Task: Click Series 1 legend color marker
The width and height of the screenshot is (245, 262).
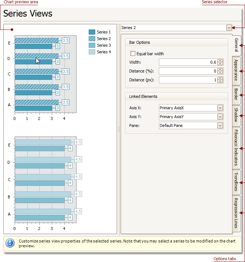Action: [x=92, y=32]
